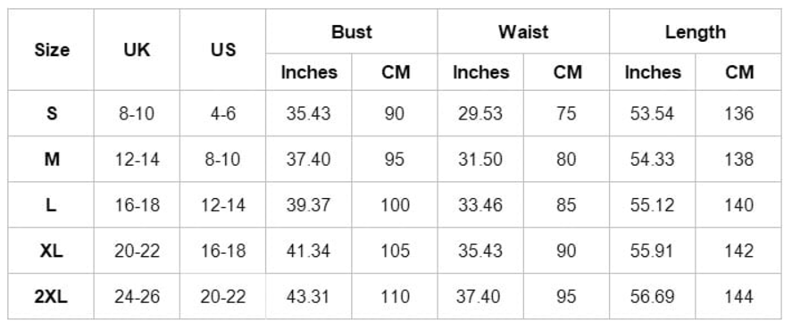Viewport: 792px width, 329px height.
Task: Click US size 12-14 cell
Action: coord(222,205)
